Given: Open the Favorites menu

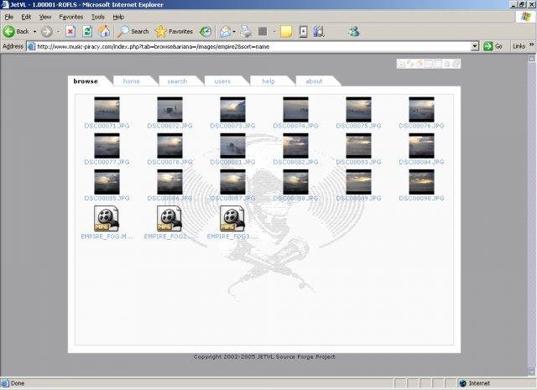Looking at the screenshot, I should (70, 17).
